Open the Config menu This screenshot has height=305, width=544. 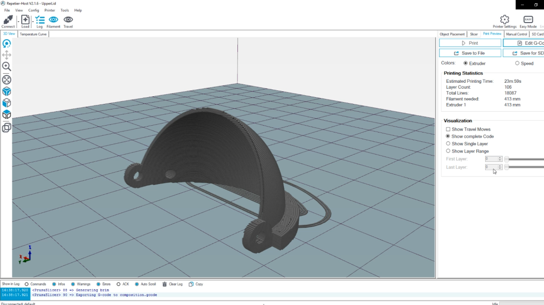coord(33,10)
